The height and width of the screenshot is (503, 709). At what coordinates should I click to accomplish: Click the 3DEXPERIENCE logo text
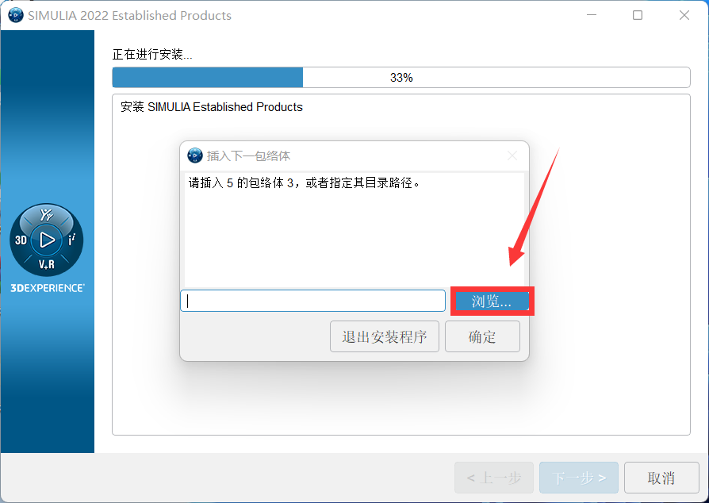pyautogui.click(x=48, y=288)
